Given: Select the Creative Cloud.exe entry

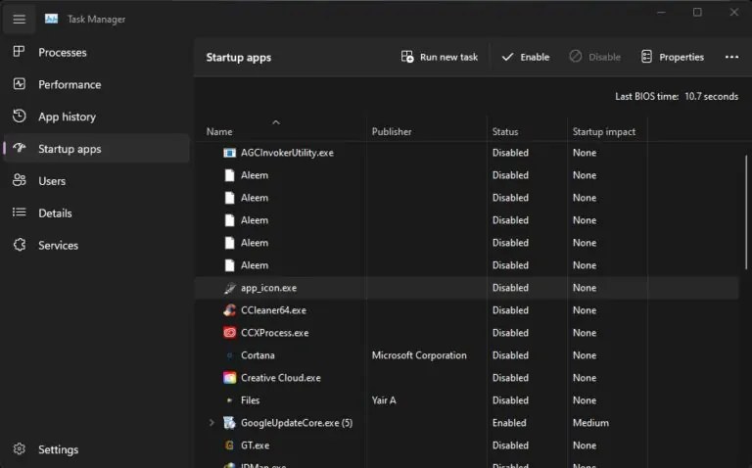Looking at the screenshot, I should coord(281,378).
